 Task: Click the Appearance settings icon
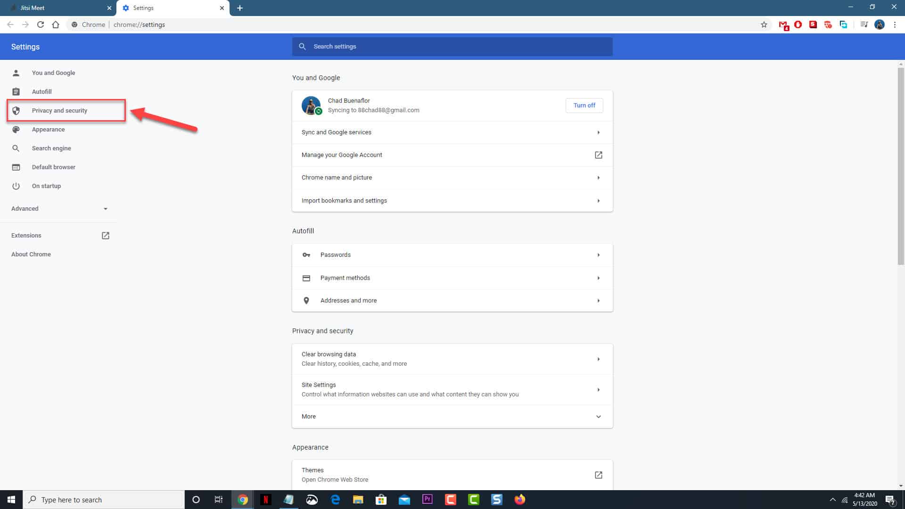(x=16, y=129)
